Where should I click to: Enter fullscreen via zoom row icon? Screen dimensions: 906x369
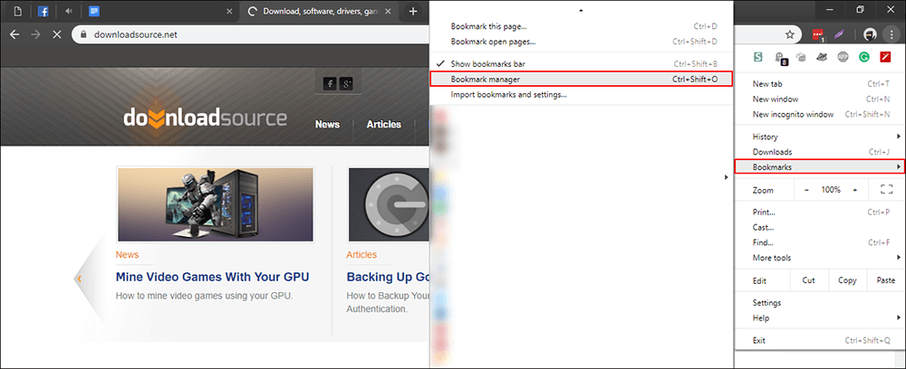(x=886, y=189)
